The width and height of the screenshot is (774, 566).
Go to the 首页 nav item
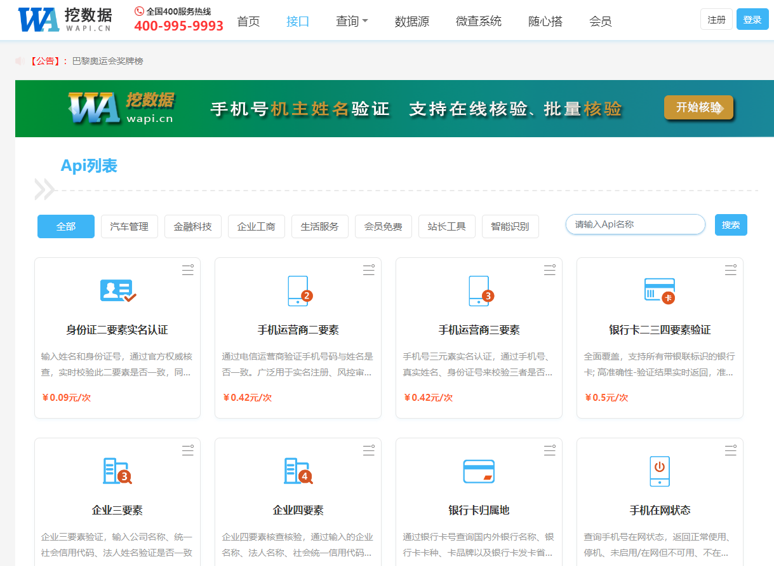pos(248,21)
